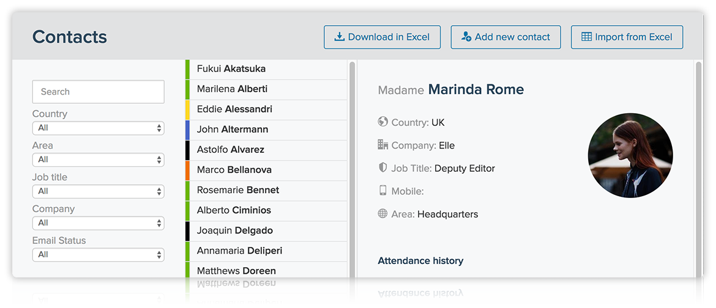Select contact Fukui Akatsuka

pos(267,69)
